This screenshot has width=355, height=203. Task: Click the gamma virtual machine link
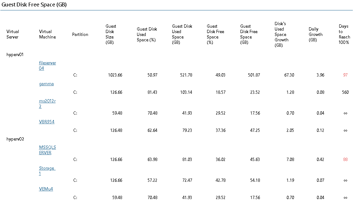[46, 84]
